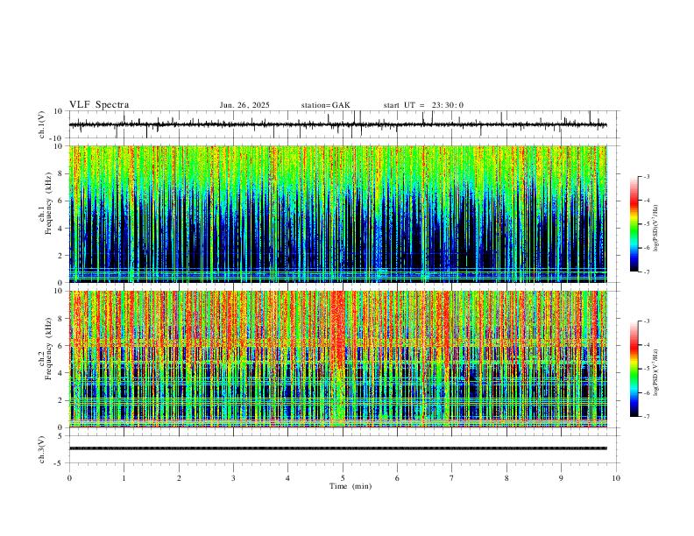The width and height of the screenshot is (694, 536).
Task: Click the "6" kHz tick of ch.2 spectrogram
Action: click(x=61, y=346)
